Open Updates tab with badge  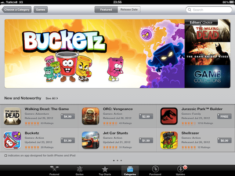181,170
